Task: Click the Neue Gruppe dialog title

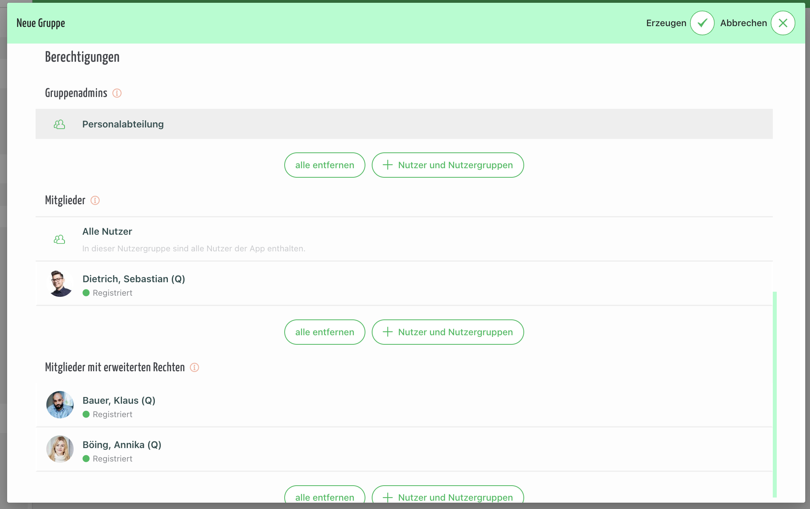Action: 41,23
